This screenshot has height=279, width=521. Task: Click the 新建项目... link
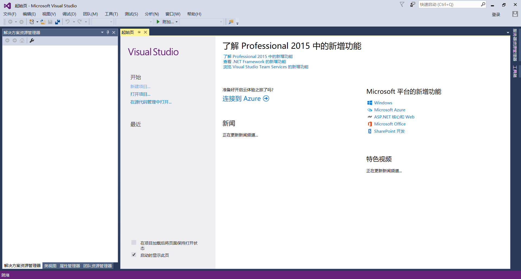point(140,86)
